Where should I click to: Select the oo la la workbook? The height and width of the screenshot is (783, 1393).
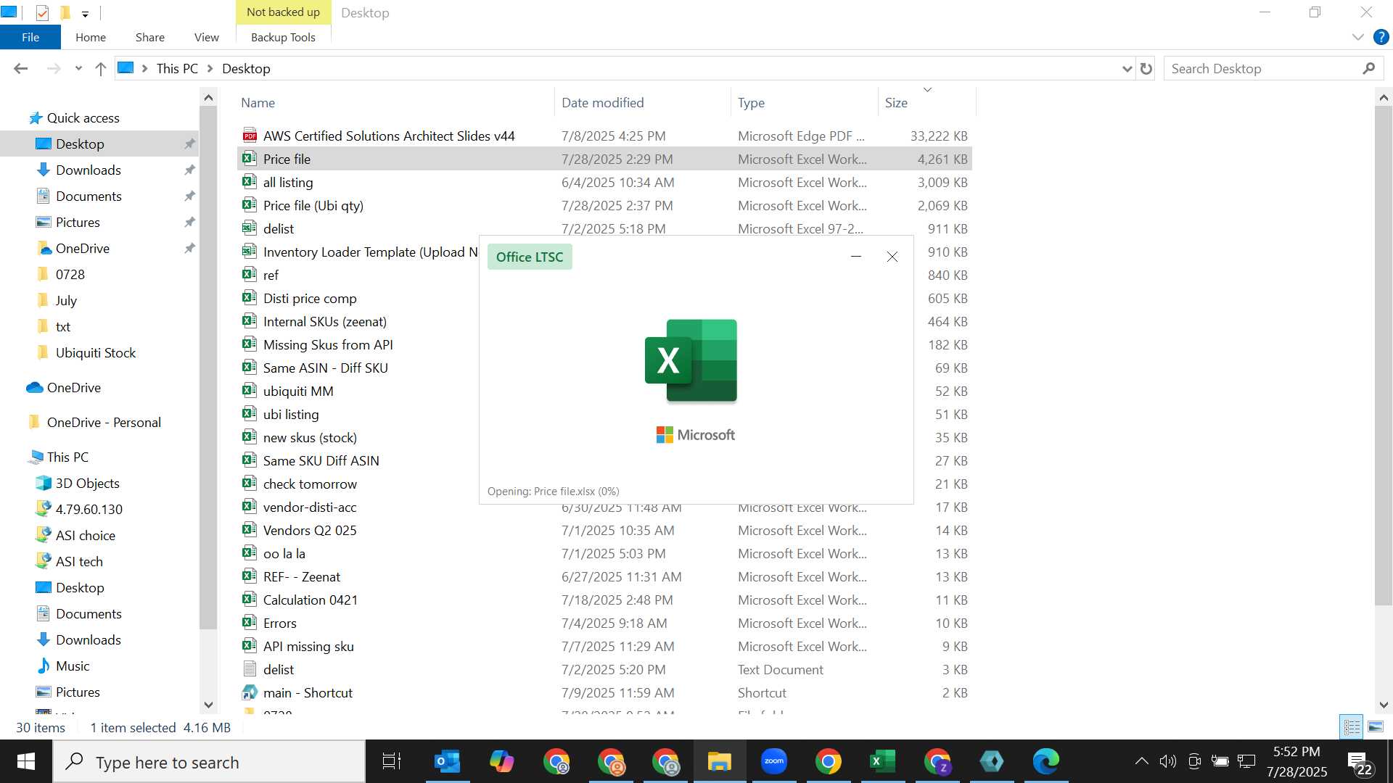point(284,553)
